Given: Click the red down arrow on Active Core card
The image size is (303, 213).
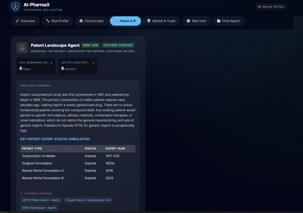Looking at the screenshot, I should pyautogui.click(x=93, y=63).
